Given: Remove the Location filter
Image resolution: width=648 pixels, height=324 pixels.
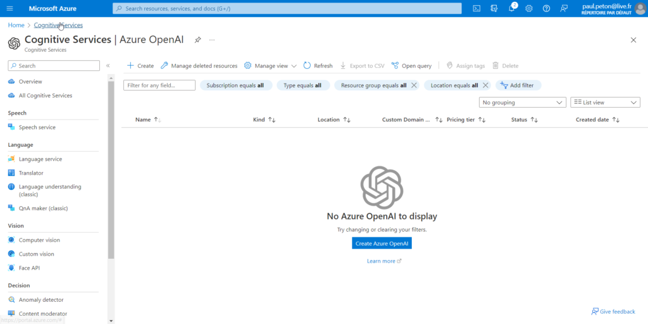Looking at the screenshot, I should point(485,85).
